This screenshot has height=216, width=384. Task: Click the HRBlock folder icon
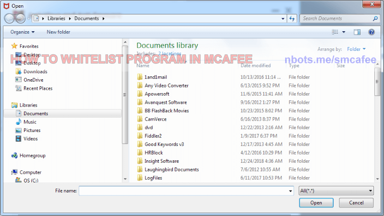pos(140,153)
